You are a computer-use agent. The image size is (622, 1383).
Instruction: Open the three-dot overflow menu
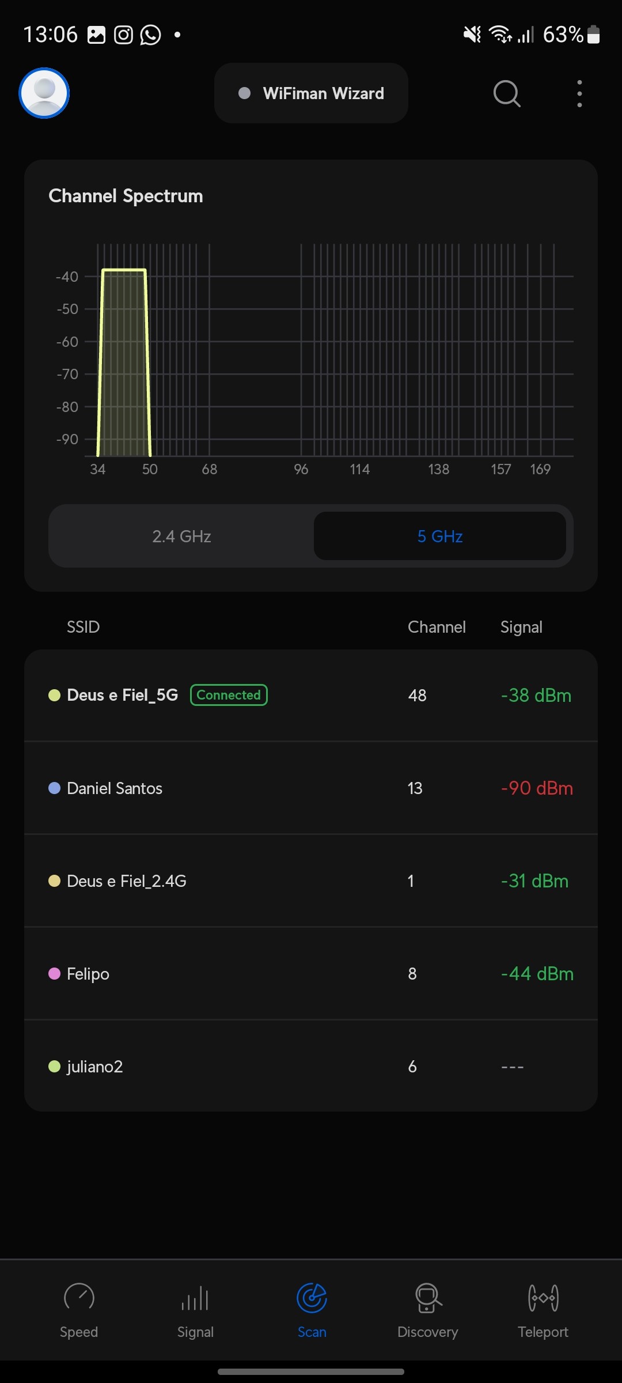[579, 93]
